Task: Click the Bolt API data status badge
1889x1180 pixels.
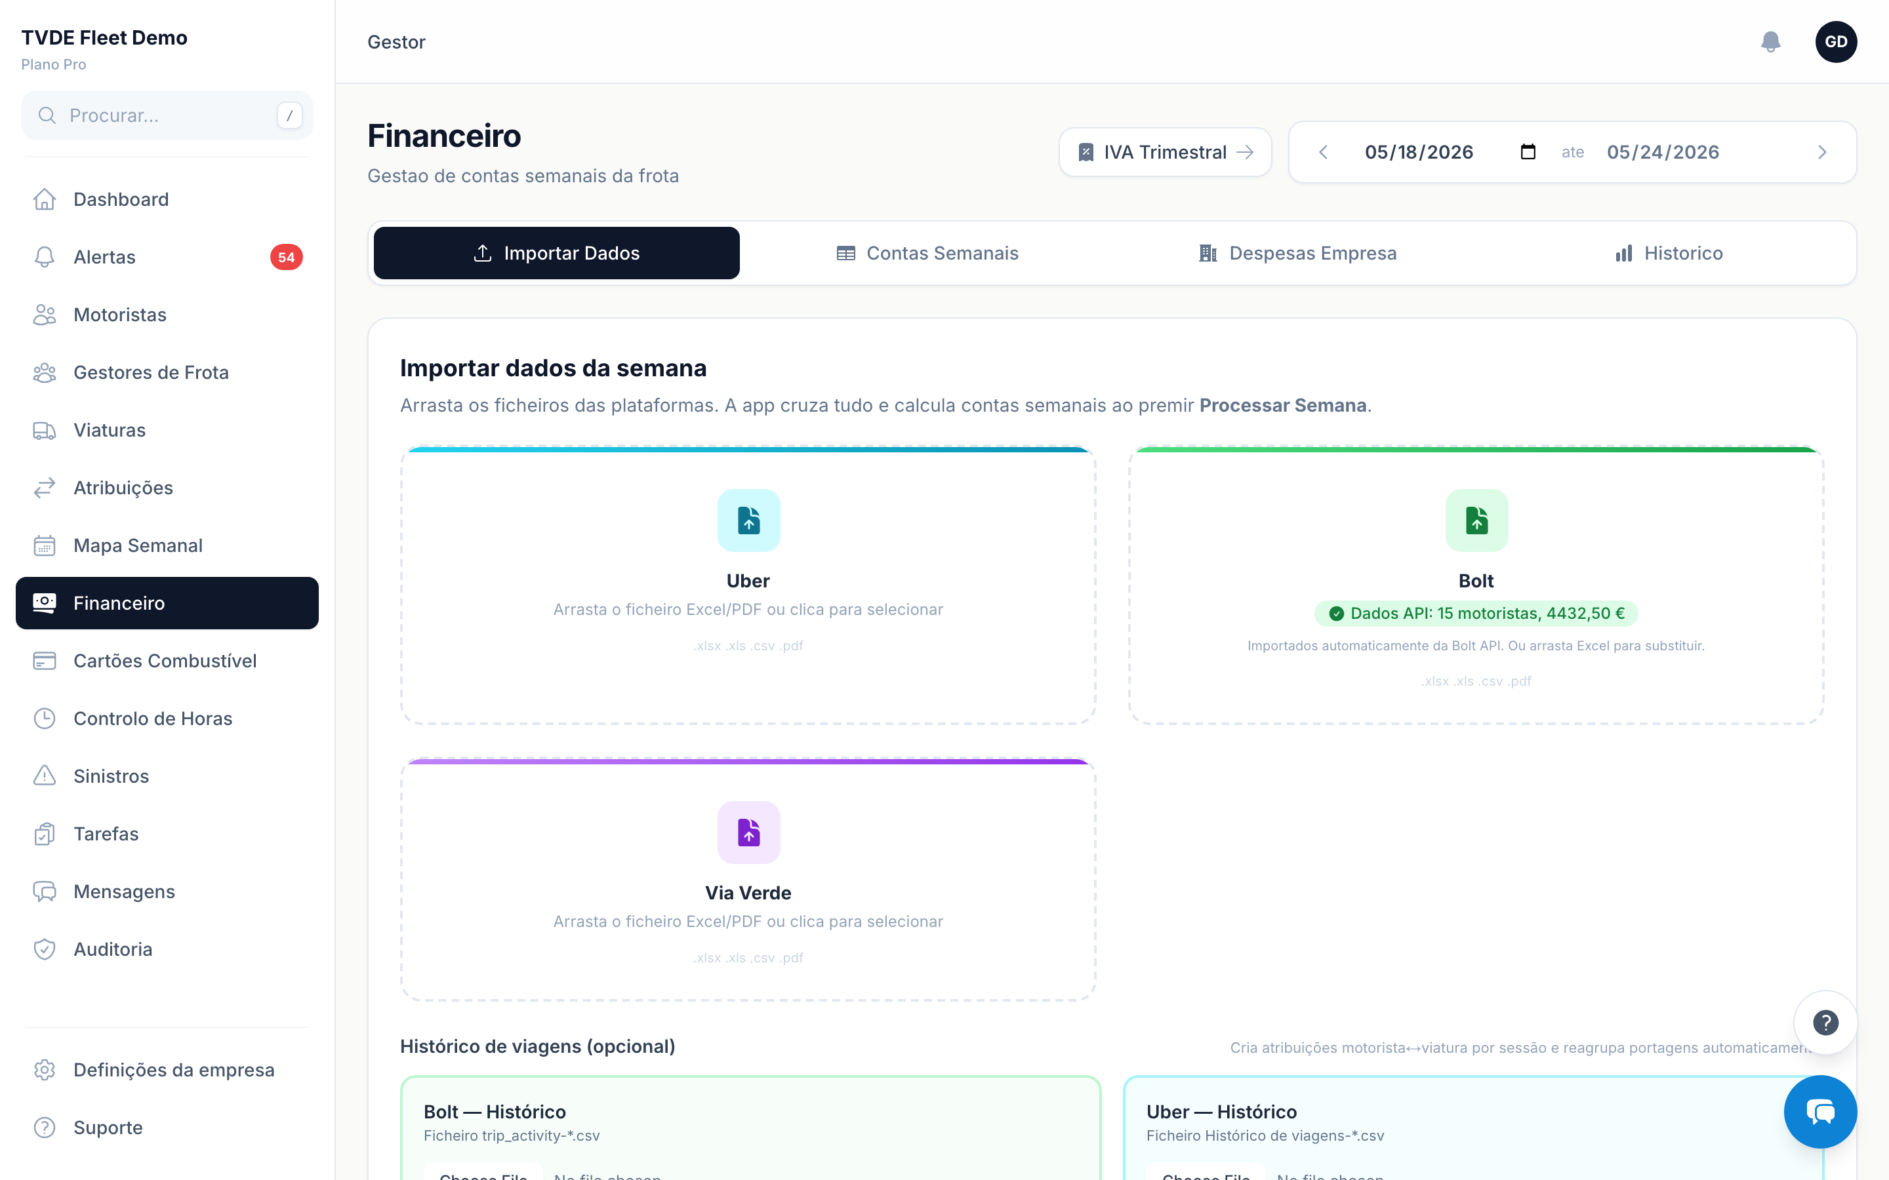Action: 1476,614
